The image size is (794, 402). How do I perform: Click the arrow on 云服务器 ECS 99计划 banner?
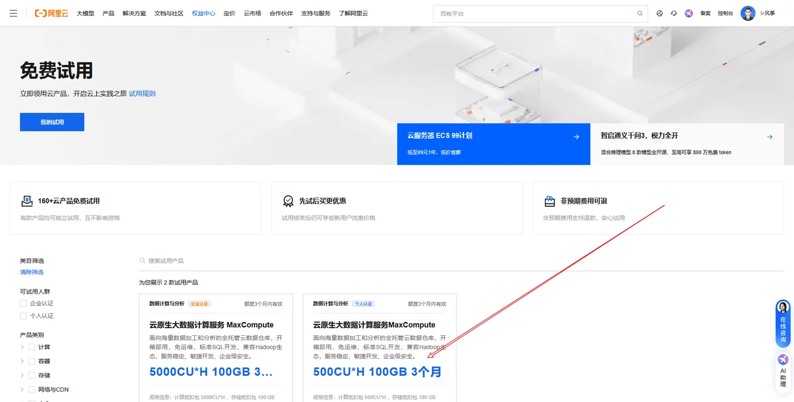coord(576,136)
